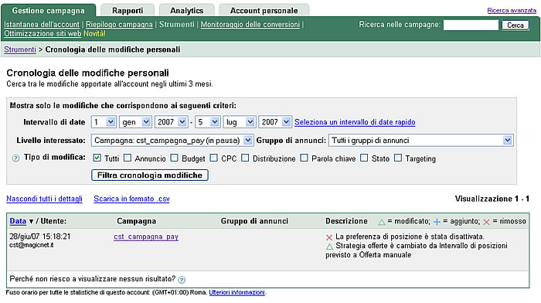Download via Scarica in formato .csv
The width and height of the screenshot is (541, 303).
point(131,199)
